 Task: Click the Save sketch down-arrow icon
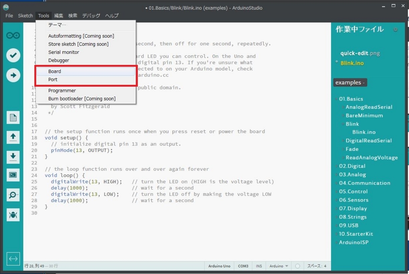pyautogui.click(x=13, y=157)
